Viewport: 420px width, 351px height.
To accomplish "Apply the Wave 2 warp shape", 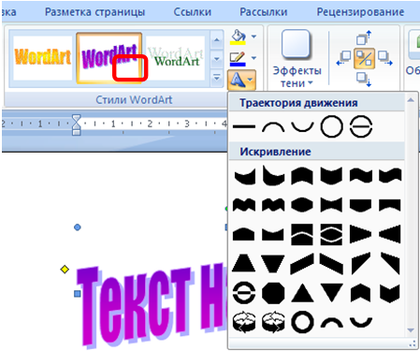I will coord(390,176).
